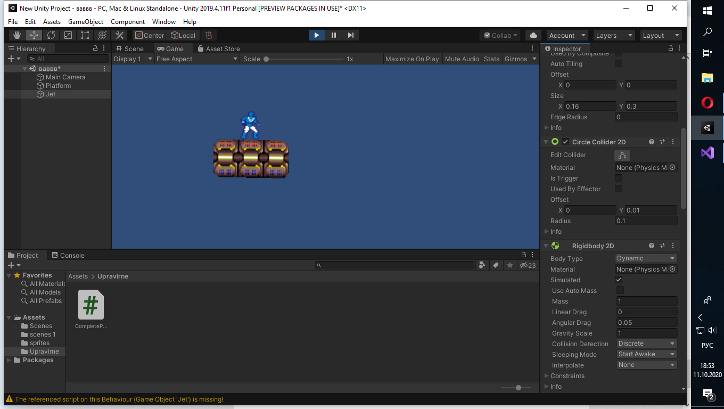Enable Use Auto Mass checkbox
The height and width of the screenshot is (409, 724).
click(x=620, y=290)
